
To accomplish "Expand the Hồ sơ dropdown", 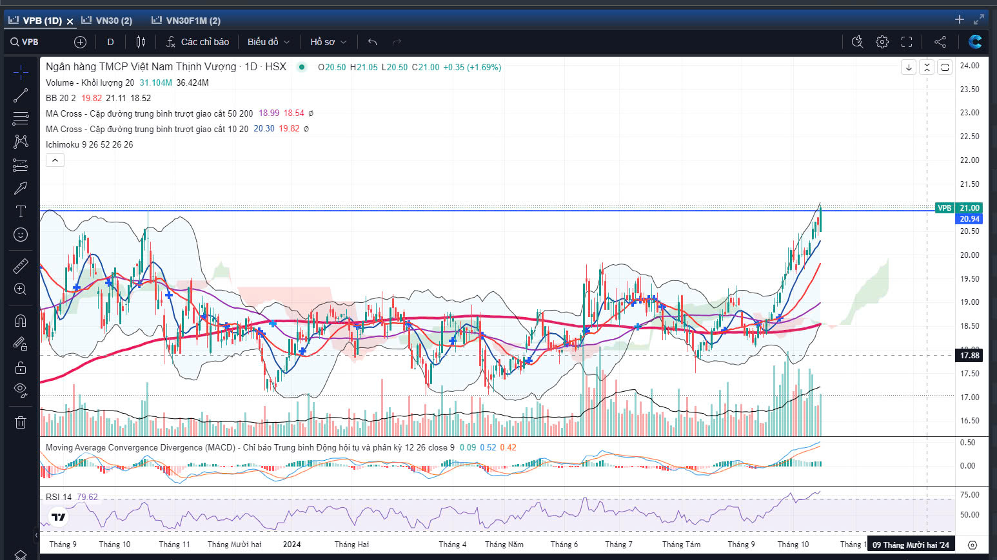I will tap(328, 42).
